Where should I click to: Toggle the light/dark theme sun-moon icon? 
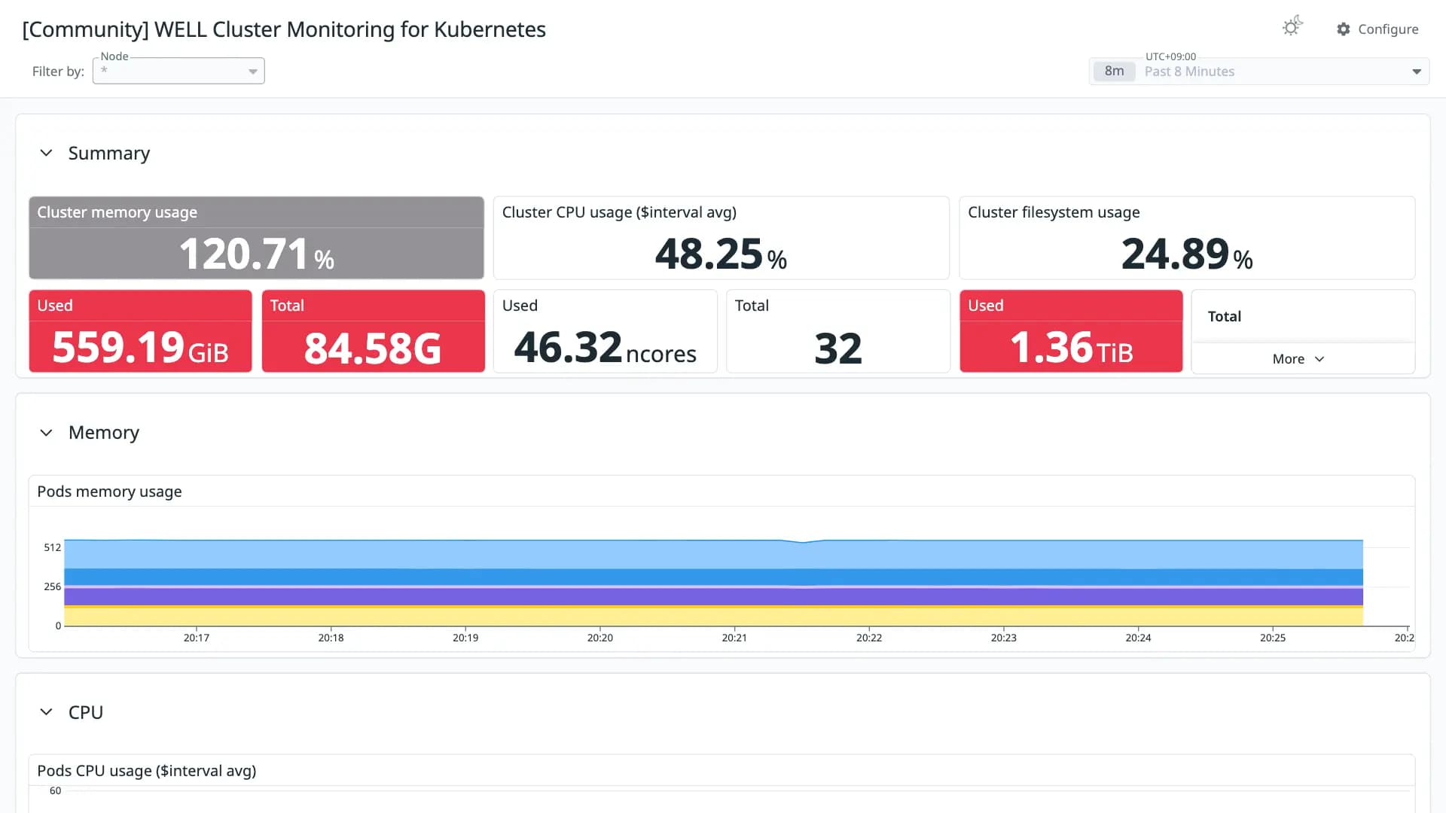tap(1292, 26)
